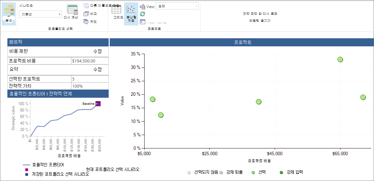
Task: Click the scatter point near 12% value
Action: (x=161, y=115)
